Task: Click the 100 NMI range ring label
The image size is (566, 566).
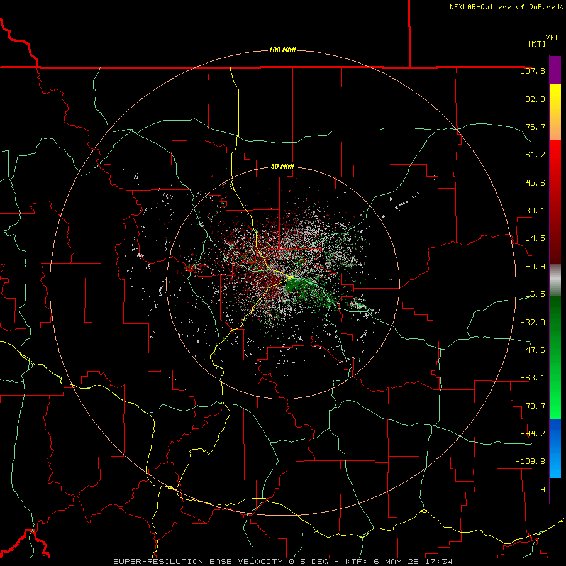Action: [282, 50]
